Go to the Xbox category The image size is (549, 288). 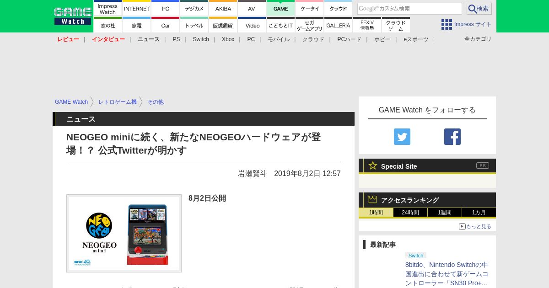(228, 39)
